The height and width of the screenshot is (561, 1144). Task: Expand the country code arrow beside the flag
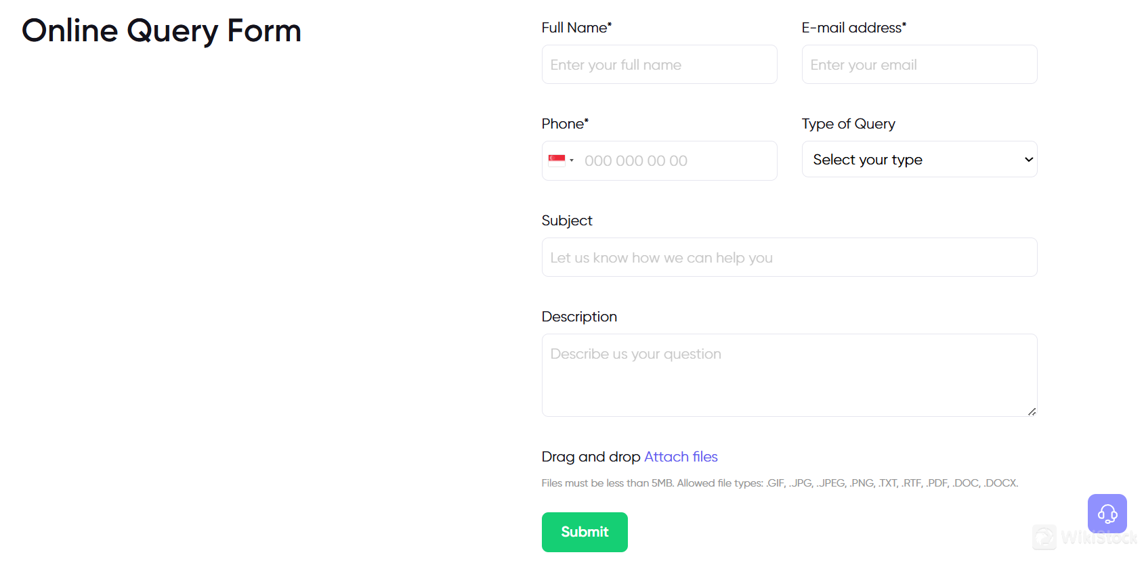click(572, 160)
